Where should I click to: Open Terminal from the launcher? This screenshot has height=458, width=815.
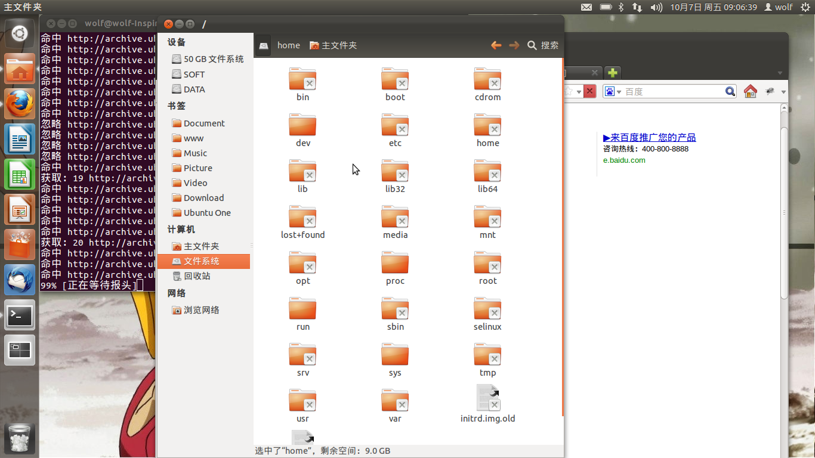coord(20,315)
